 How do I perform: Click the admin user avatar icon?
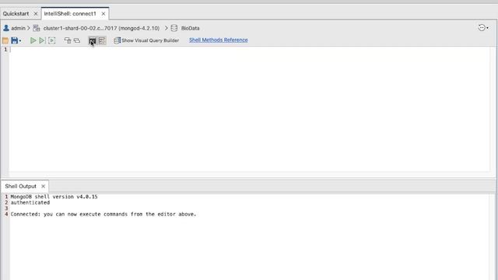[6, 28]
